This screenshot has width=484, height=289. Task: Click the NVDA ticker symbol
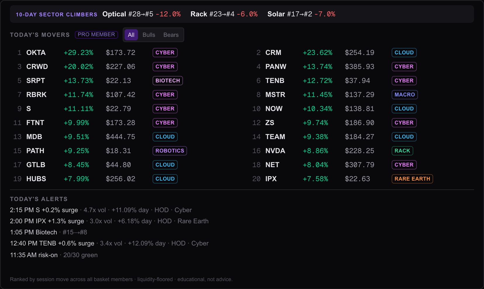pyautogui.click(x=275, y=151)
